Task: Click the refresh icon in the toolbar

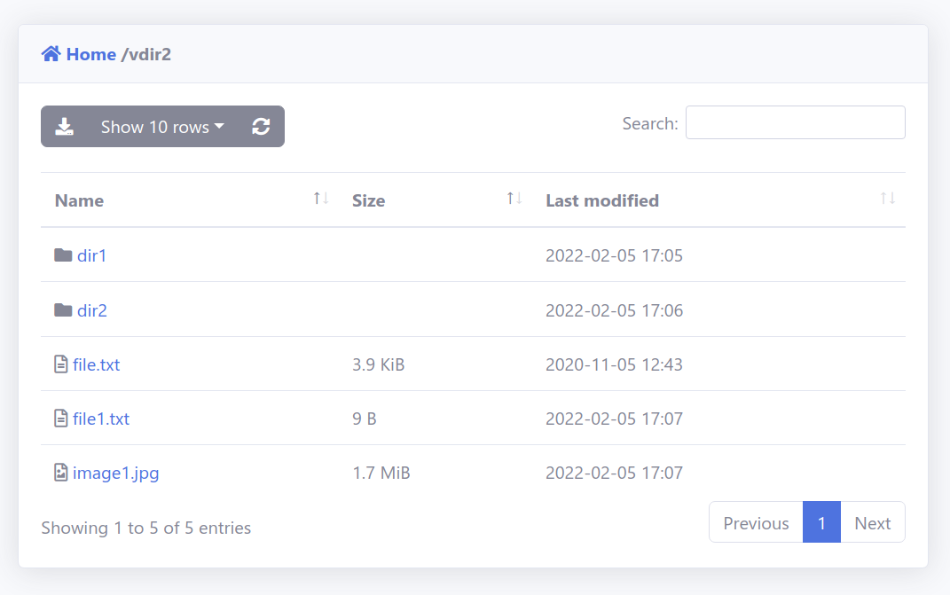Action: 262,126
